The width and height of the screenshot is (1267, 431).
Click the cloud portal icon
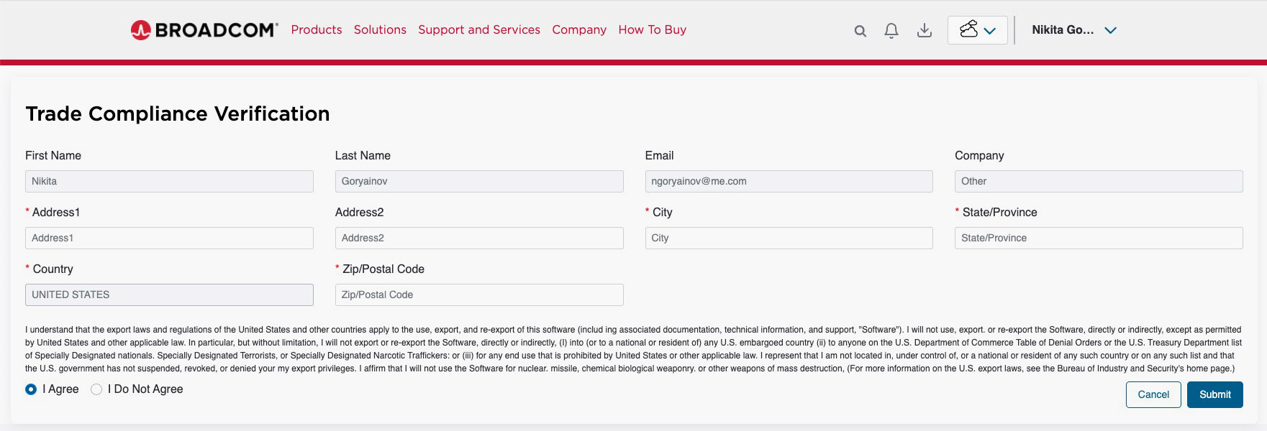[968, 30]
